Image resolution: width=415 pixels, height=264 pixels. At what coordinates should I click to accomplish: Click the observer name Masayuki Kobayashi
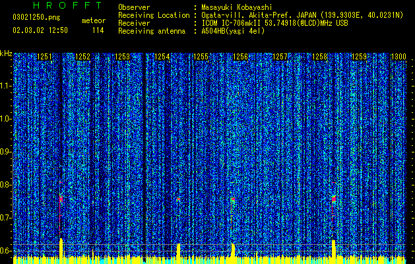click(x=237, y=7)
